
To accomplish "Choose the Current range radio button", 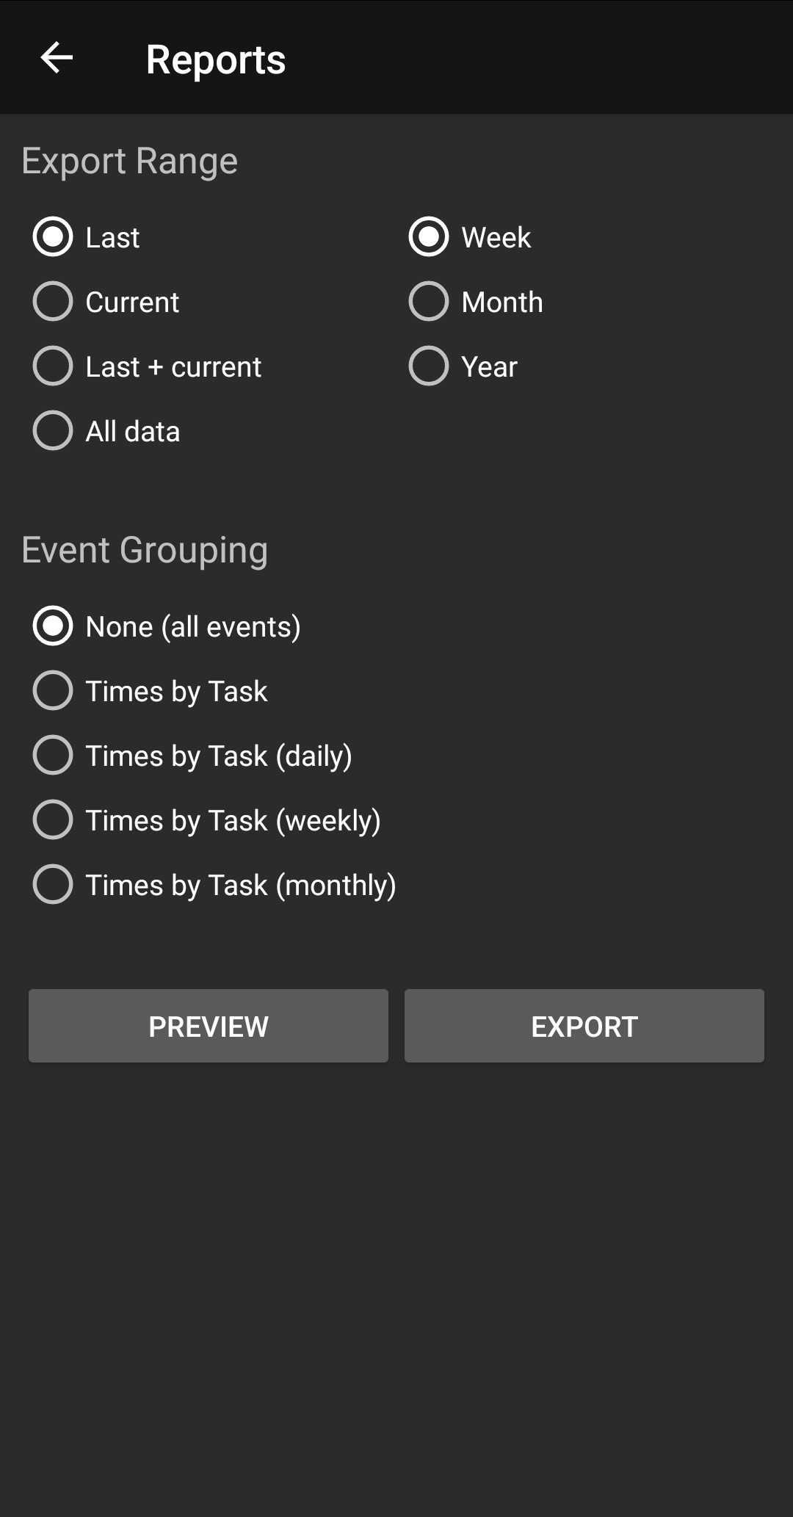I will click(x=53, y=302).
